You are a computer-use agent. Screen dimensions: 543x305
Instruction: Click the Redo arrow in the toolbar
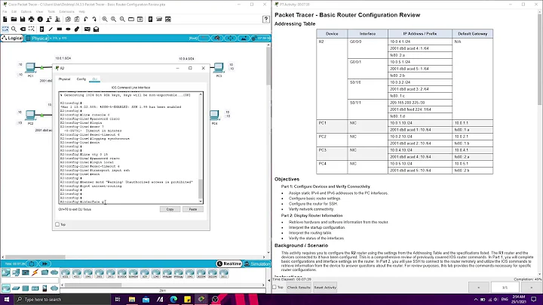point(94,19)
